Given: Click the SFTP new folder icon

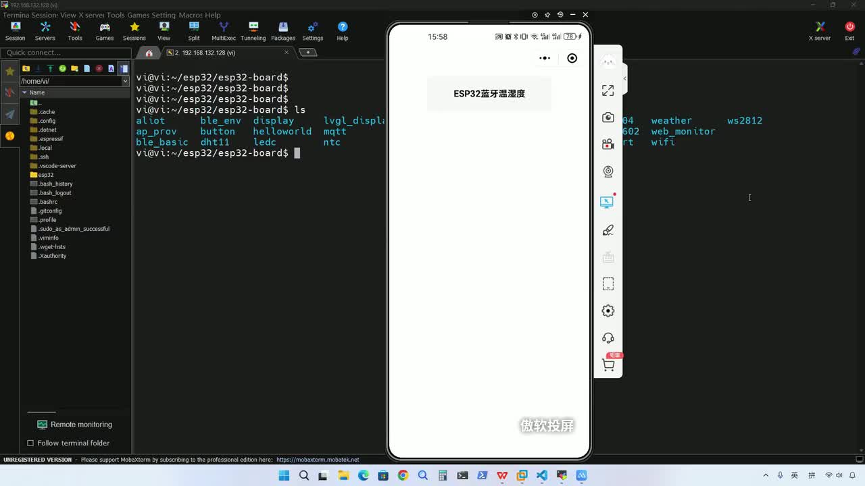Looking at the screenshot, I should tap(74, 68).
